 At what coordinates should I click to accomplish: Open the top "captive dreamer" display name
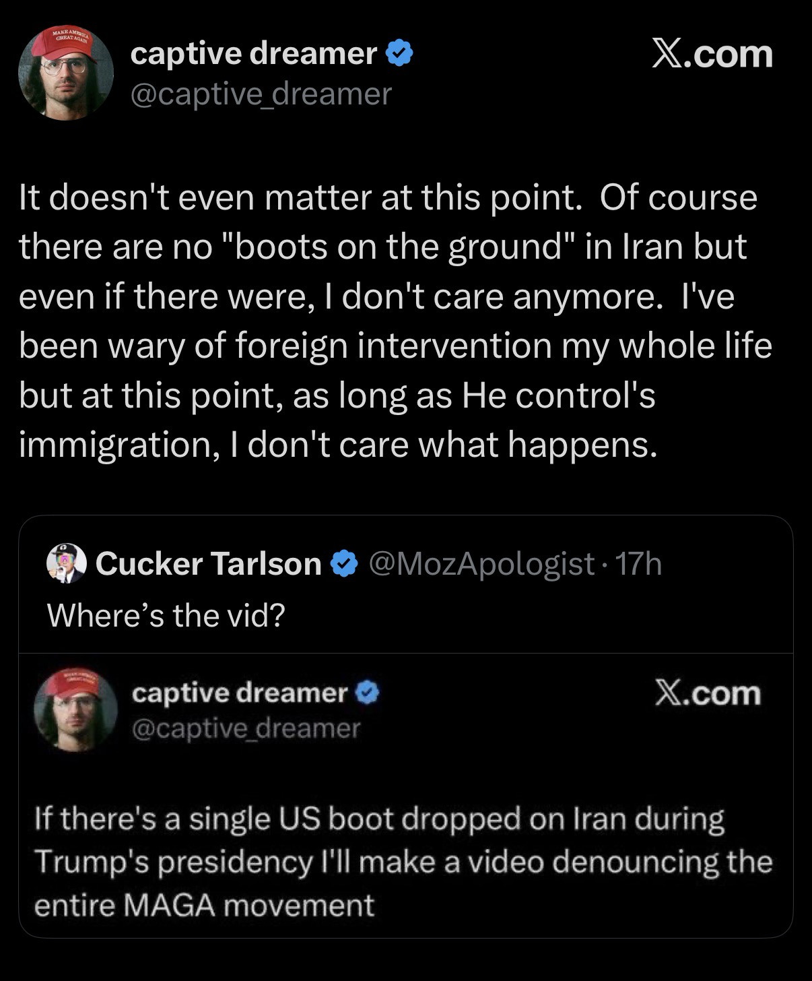click(253, 53)
